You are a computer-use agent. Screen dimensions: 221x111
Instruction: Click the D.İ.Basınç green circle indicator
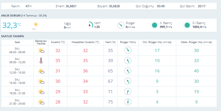click(187, 25)
